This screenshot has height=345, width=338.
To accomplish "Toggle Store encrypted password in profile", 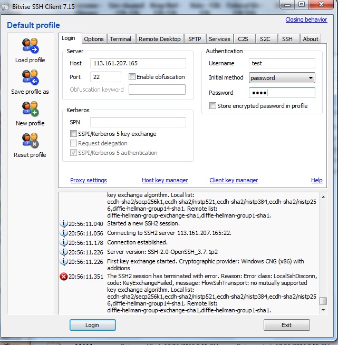I will [x=213, y=106].
